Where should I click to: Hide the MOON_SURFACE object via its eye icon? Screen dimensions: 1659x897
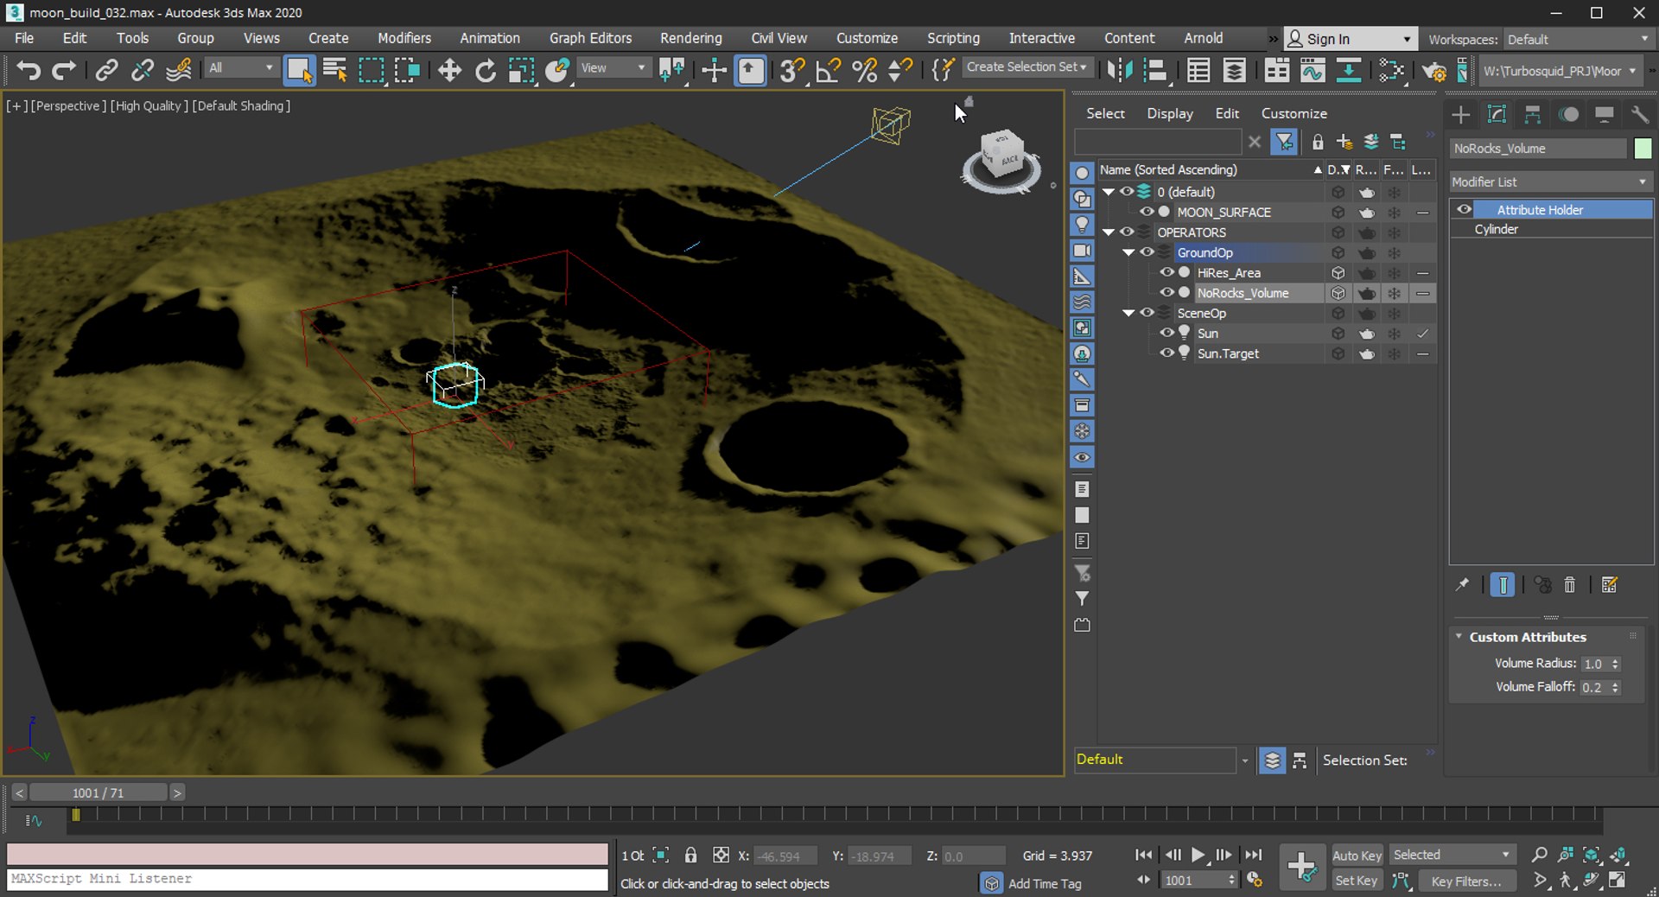(x=1147, y=212)
